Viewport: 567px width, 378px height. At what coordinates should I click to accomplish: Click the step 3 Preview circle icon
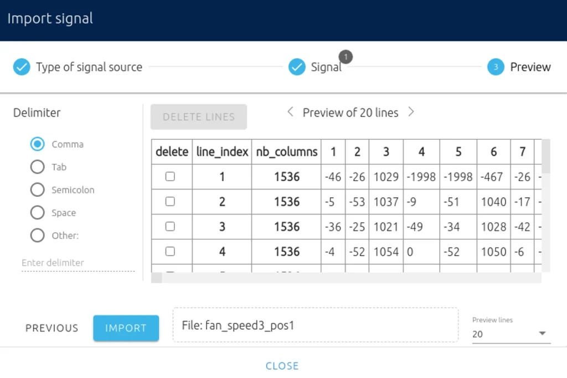(x=496, y=67)
